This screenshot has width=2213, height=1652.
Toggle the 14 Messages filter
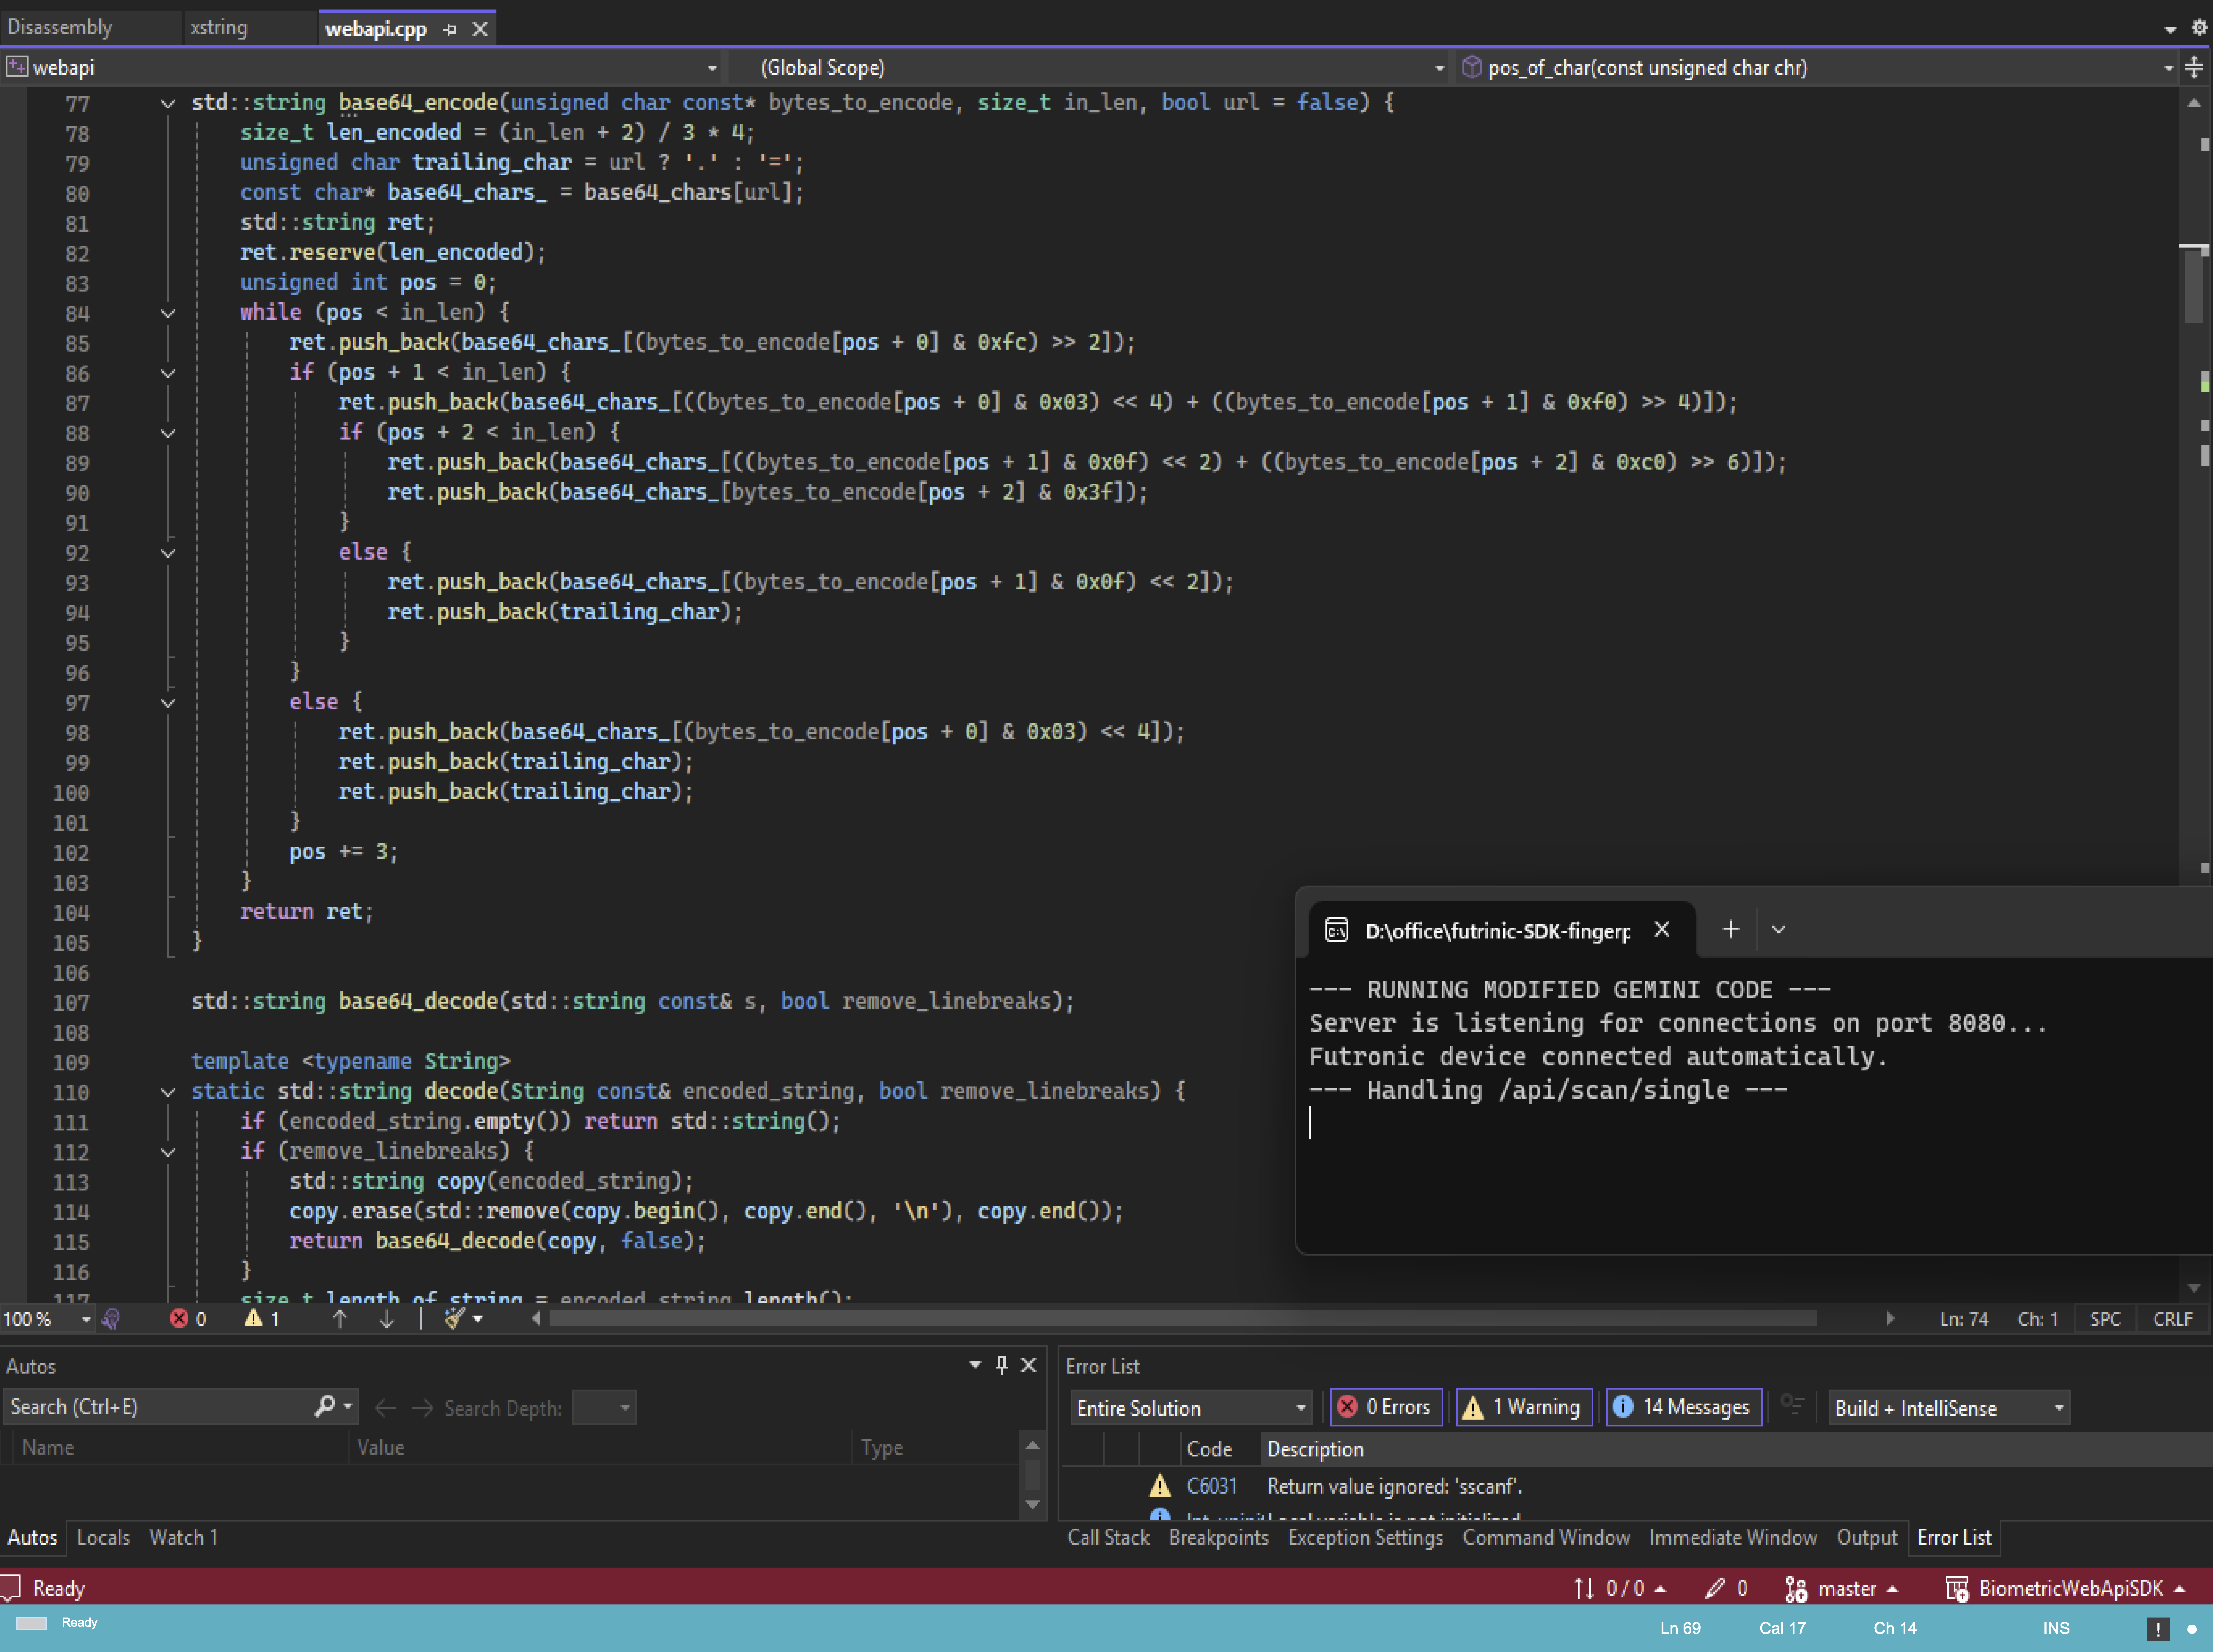click(1684, 1407)
